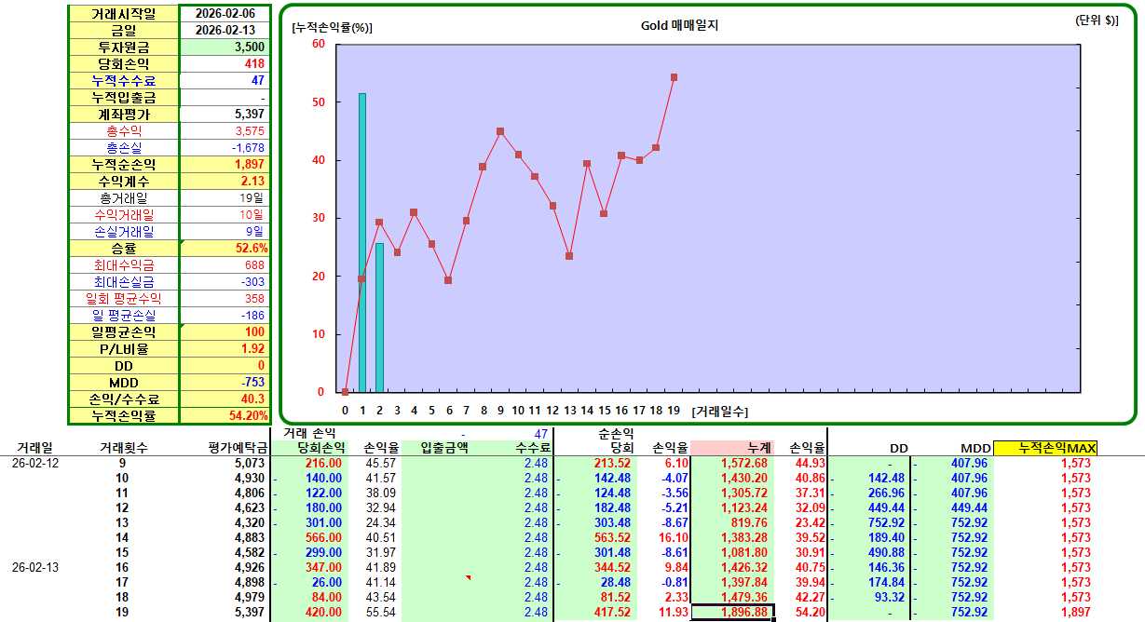Click the 총손실 value -1,678
This screenshot has width=1145, height=622.
[x=225, y=147]
